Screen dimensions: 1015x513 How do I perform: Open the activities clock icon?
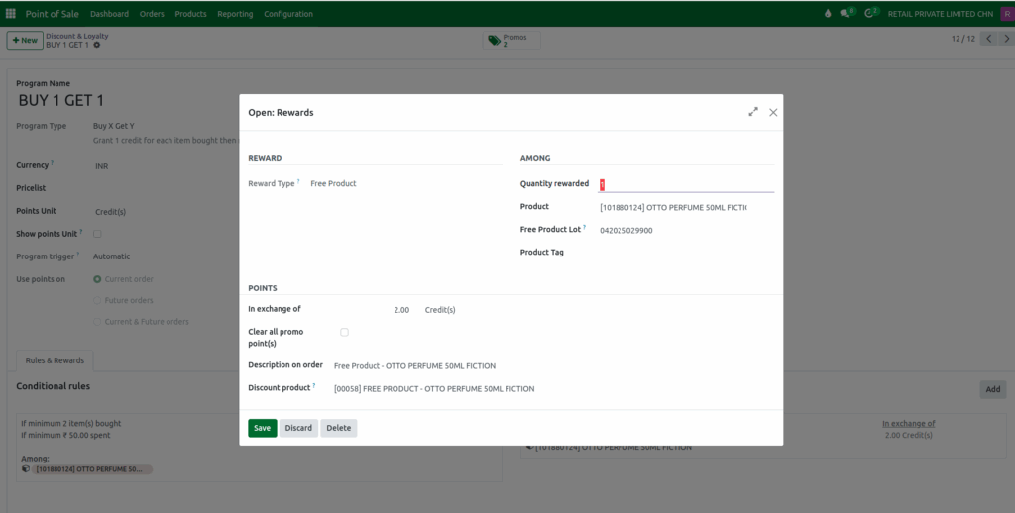tap(871, 14)
